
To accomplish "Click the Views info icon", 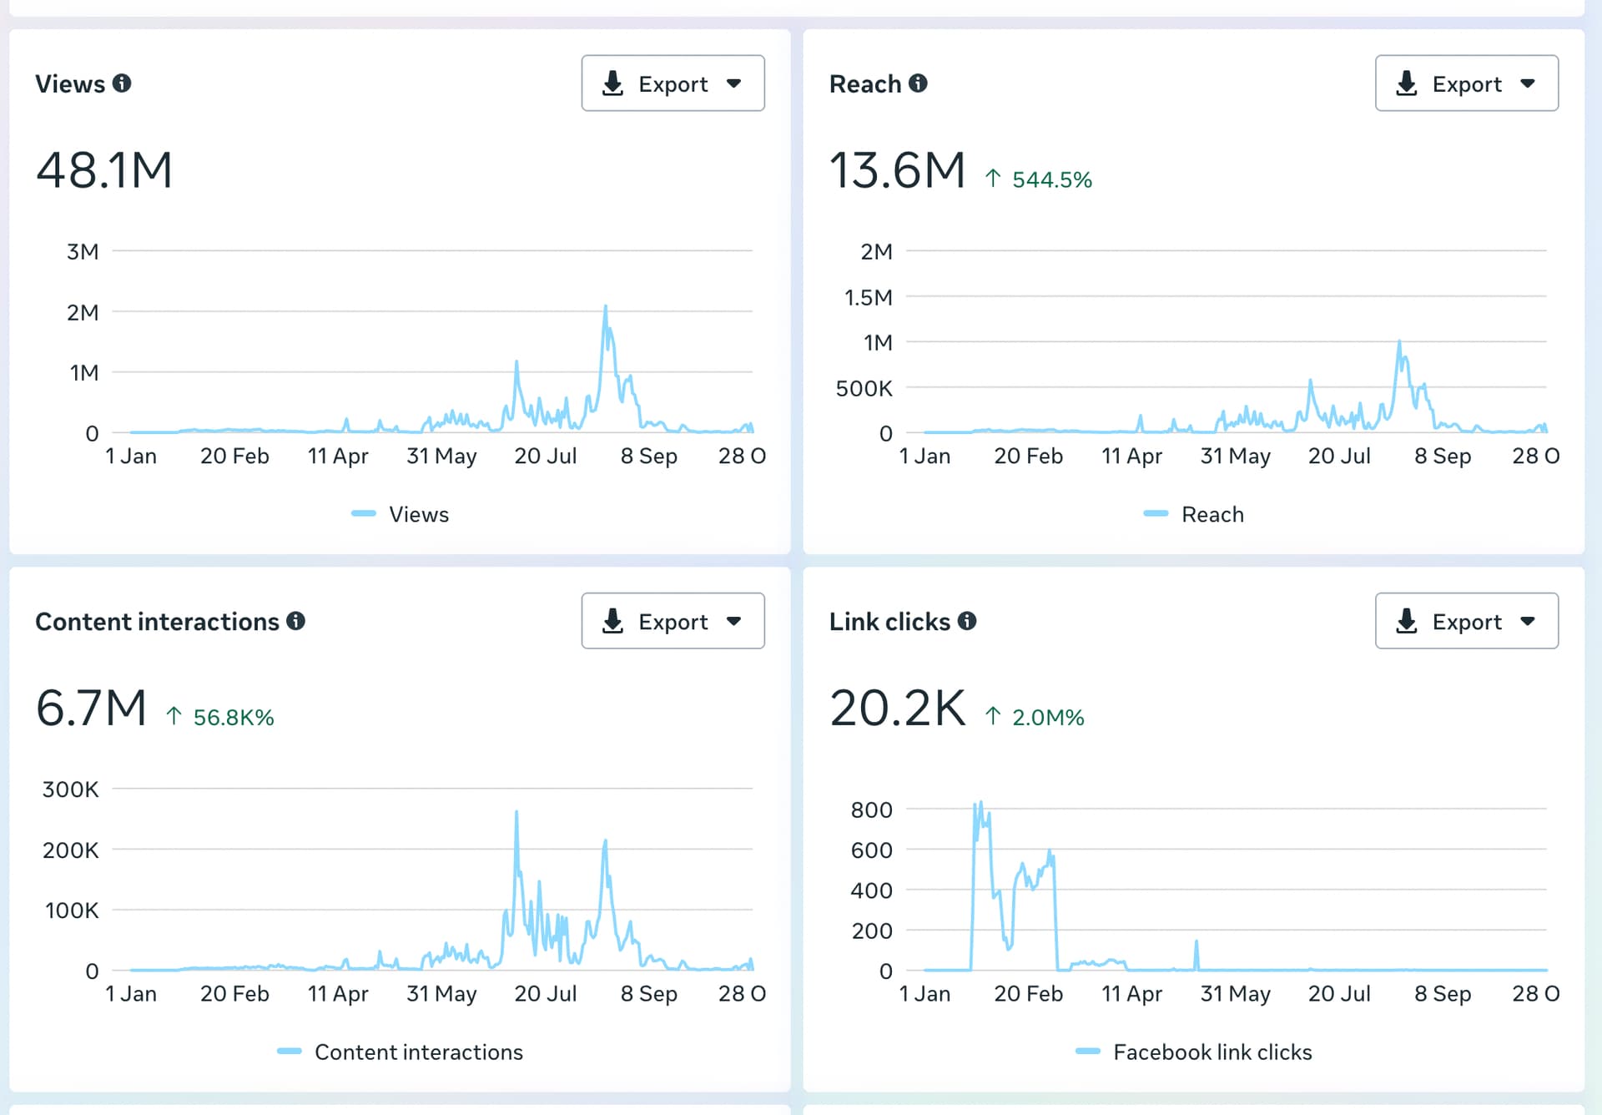I will pos(122,83).
